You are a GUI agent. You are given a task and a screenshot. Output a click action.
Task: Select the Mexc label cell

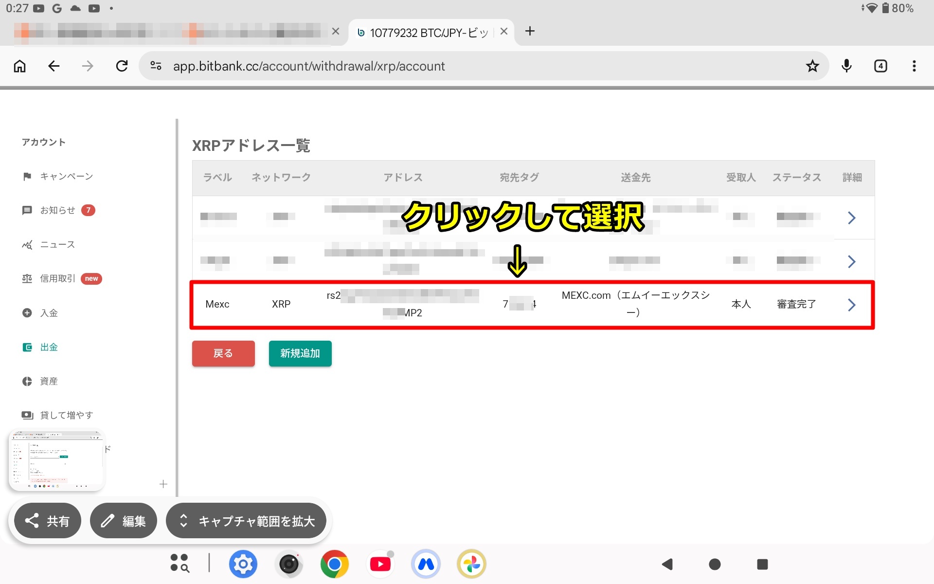tap(217, 304)
